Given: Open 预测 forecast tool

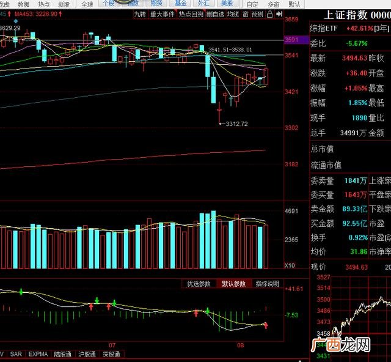Looking at the screenshot, I should [257, 15].
